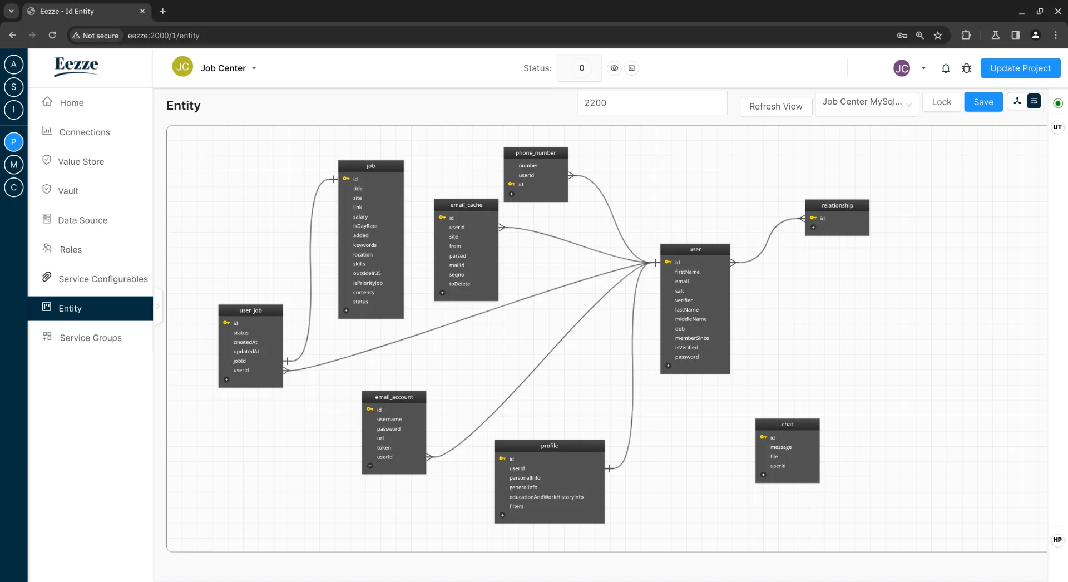Open notifications bell icon

(x=945, y=68)
